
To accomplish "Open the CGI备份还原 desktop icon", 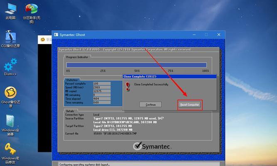I will click(10, 39).
